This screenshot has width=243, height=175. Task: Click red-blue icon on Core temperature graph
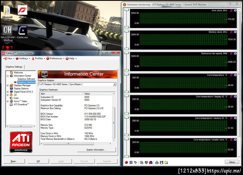232,75
